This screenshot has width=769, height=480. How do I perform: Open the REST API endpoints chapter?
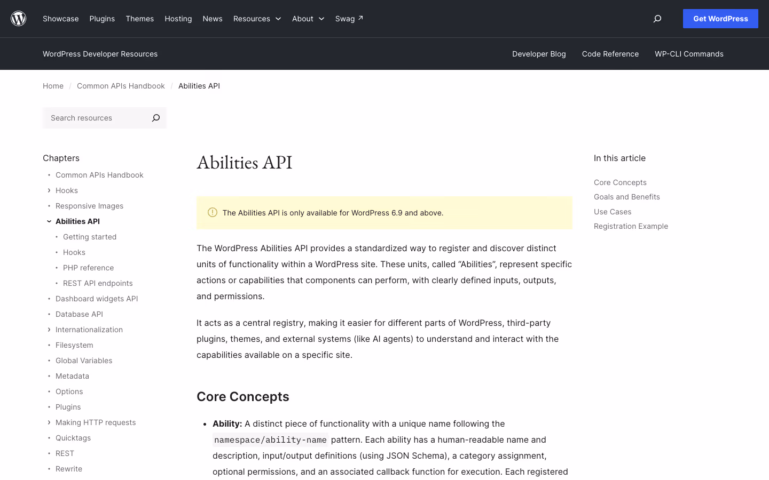98,283
